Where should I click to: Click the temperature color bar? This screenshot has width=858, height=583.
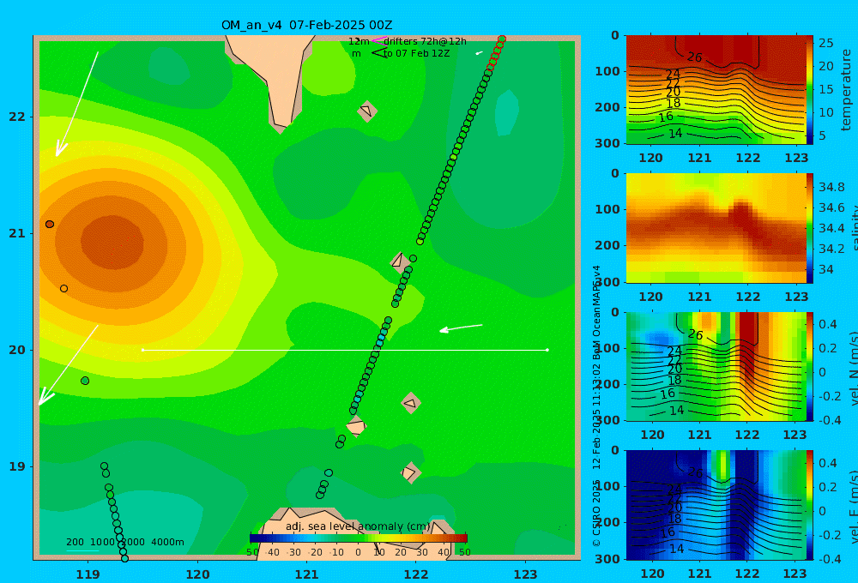(x=810, y=90)
